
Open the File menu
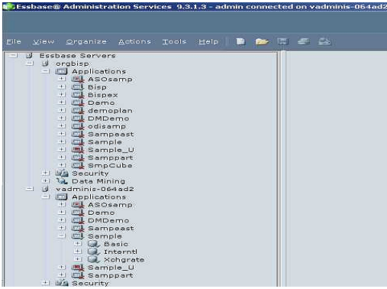[14, 41]
